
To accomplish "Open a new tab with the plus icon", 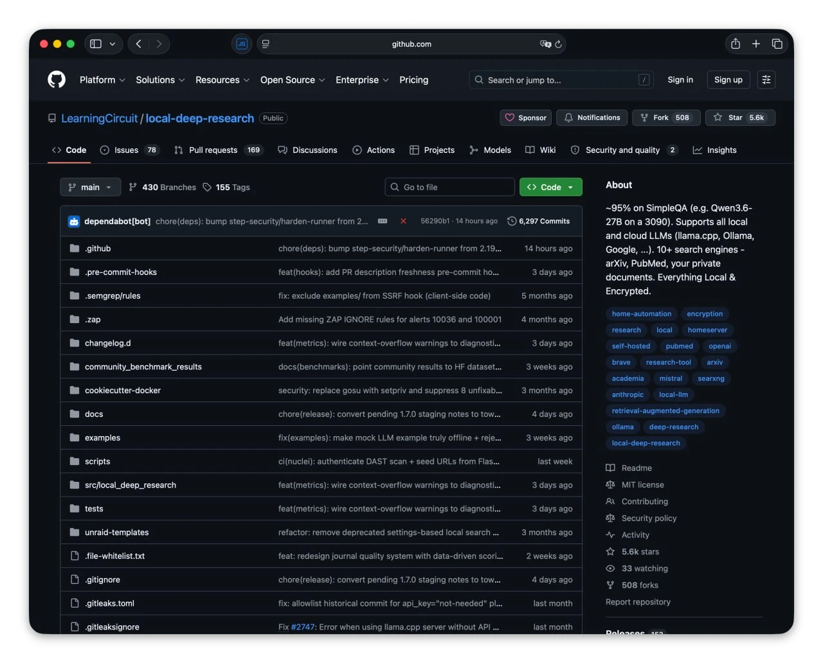I will click(x=756, y=44).
